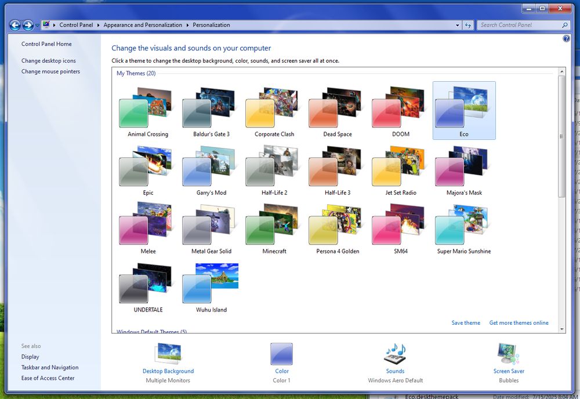Open Ease of Access Center
This screenshot has width=580, height=399.
[48, 378]
